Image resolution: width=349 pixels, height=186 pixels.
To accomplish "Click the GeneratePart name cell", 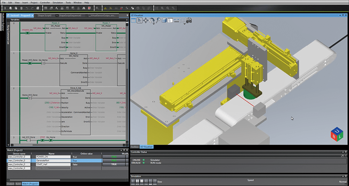I will tap(53, 161).
